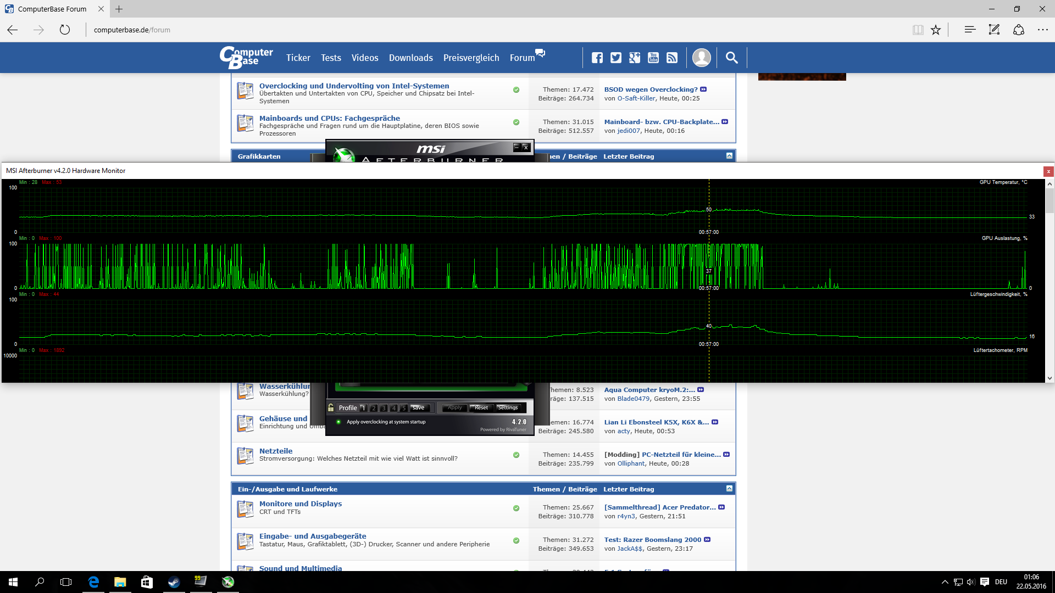The height and width of the screenshot is (593, 1055).
Task: Open the RSS feed icon
Action: tap(672, 58)
